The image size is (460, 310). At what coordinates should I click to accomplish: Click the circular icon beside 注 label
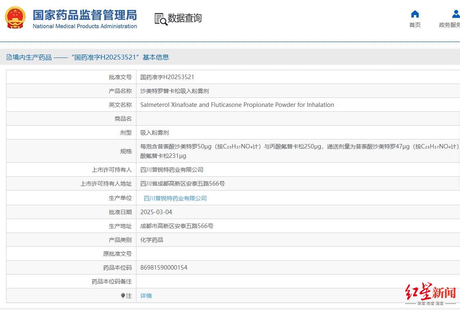(x=123, y=295)
